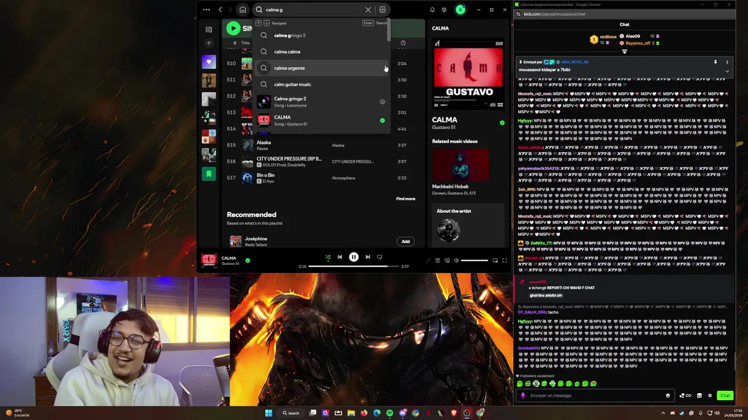Pause the playing song

point(354,257)
